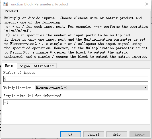Screen dimensions: 152x139
Task: Open block documentation via Help button
Action: 117,134
